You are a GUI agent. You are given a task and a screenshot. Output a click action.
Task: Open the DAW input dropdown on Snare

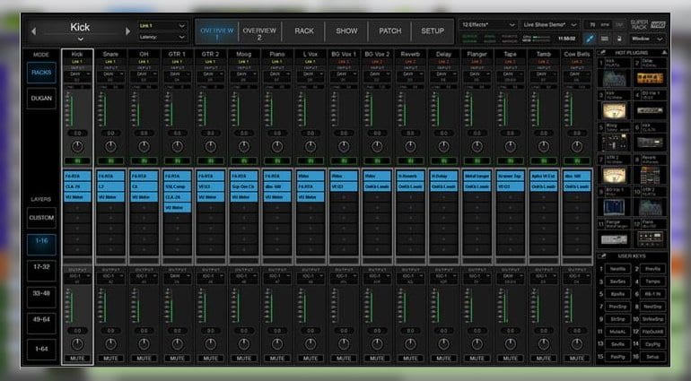[x=110, y=75]
